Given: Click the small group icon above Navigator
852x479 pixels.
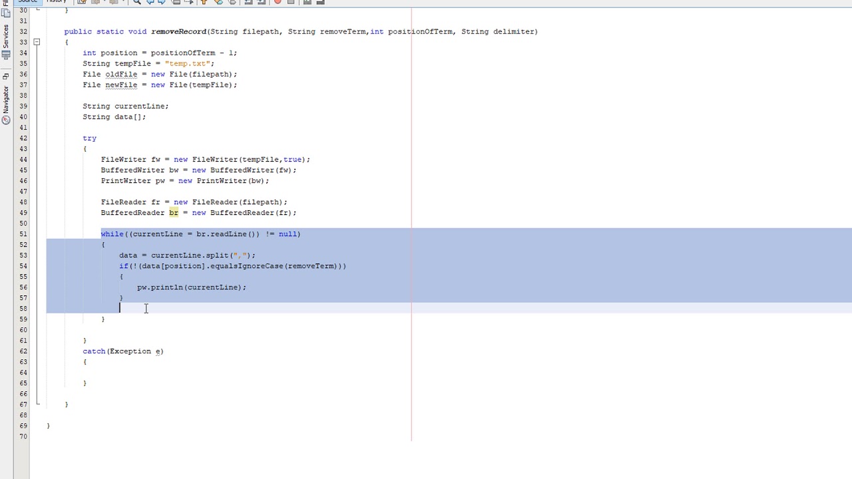Looking at the screenshot, I should [6, 76].
